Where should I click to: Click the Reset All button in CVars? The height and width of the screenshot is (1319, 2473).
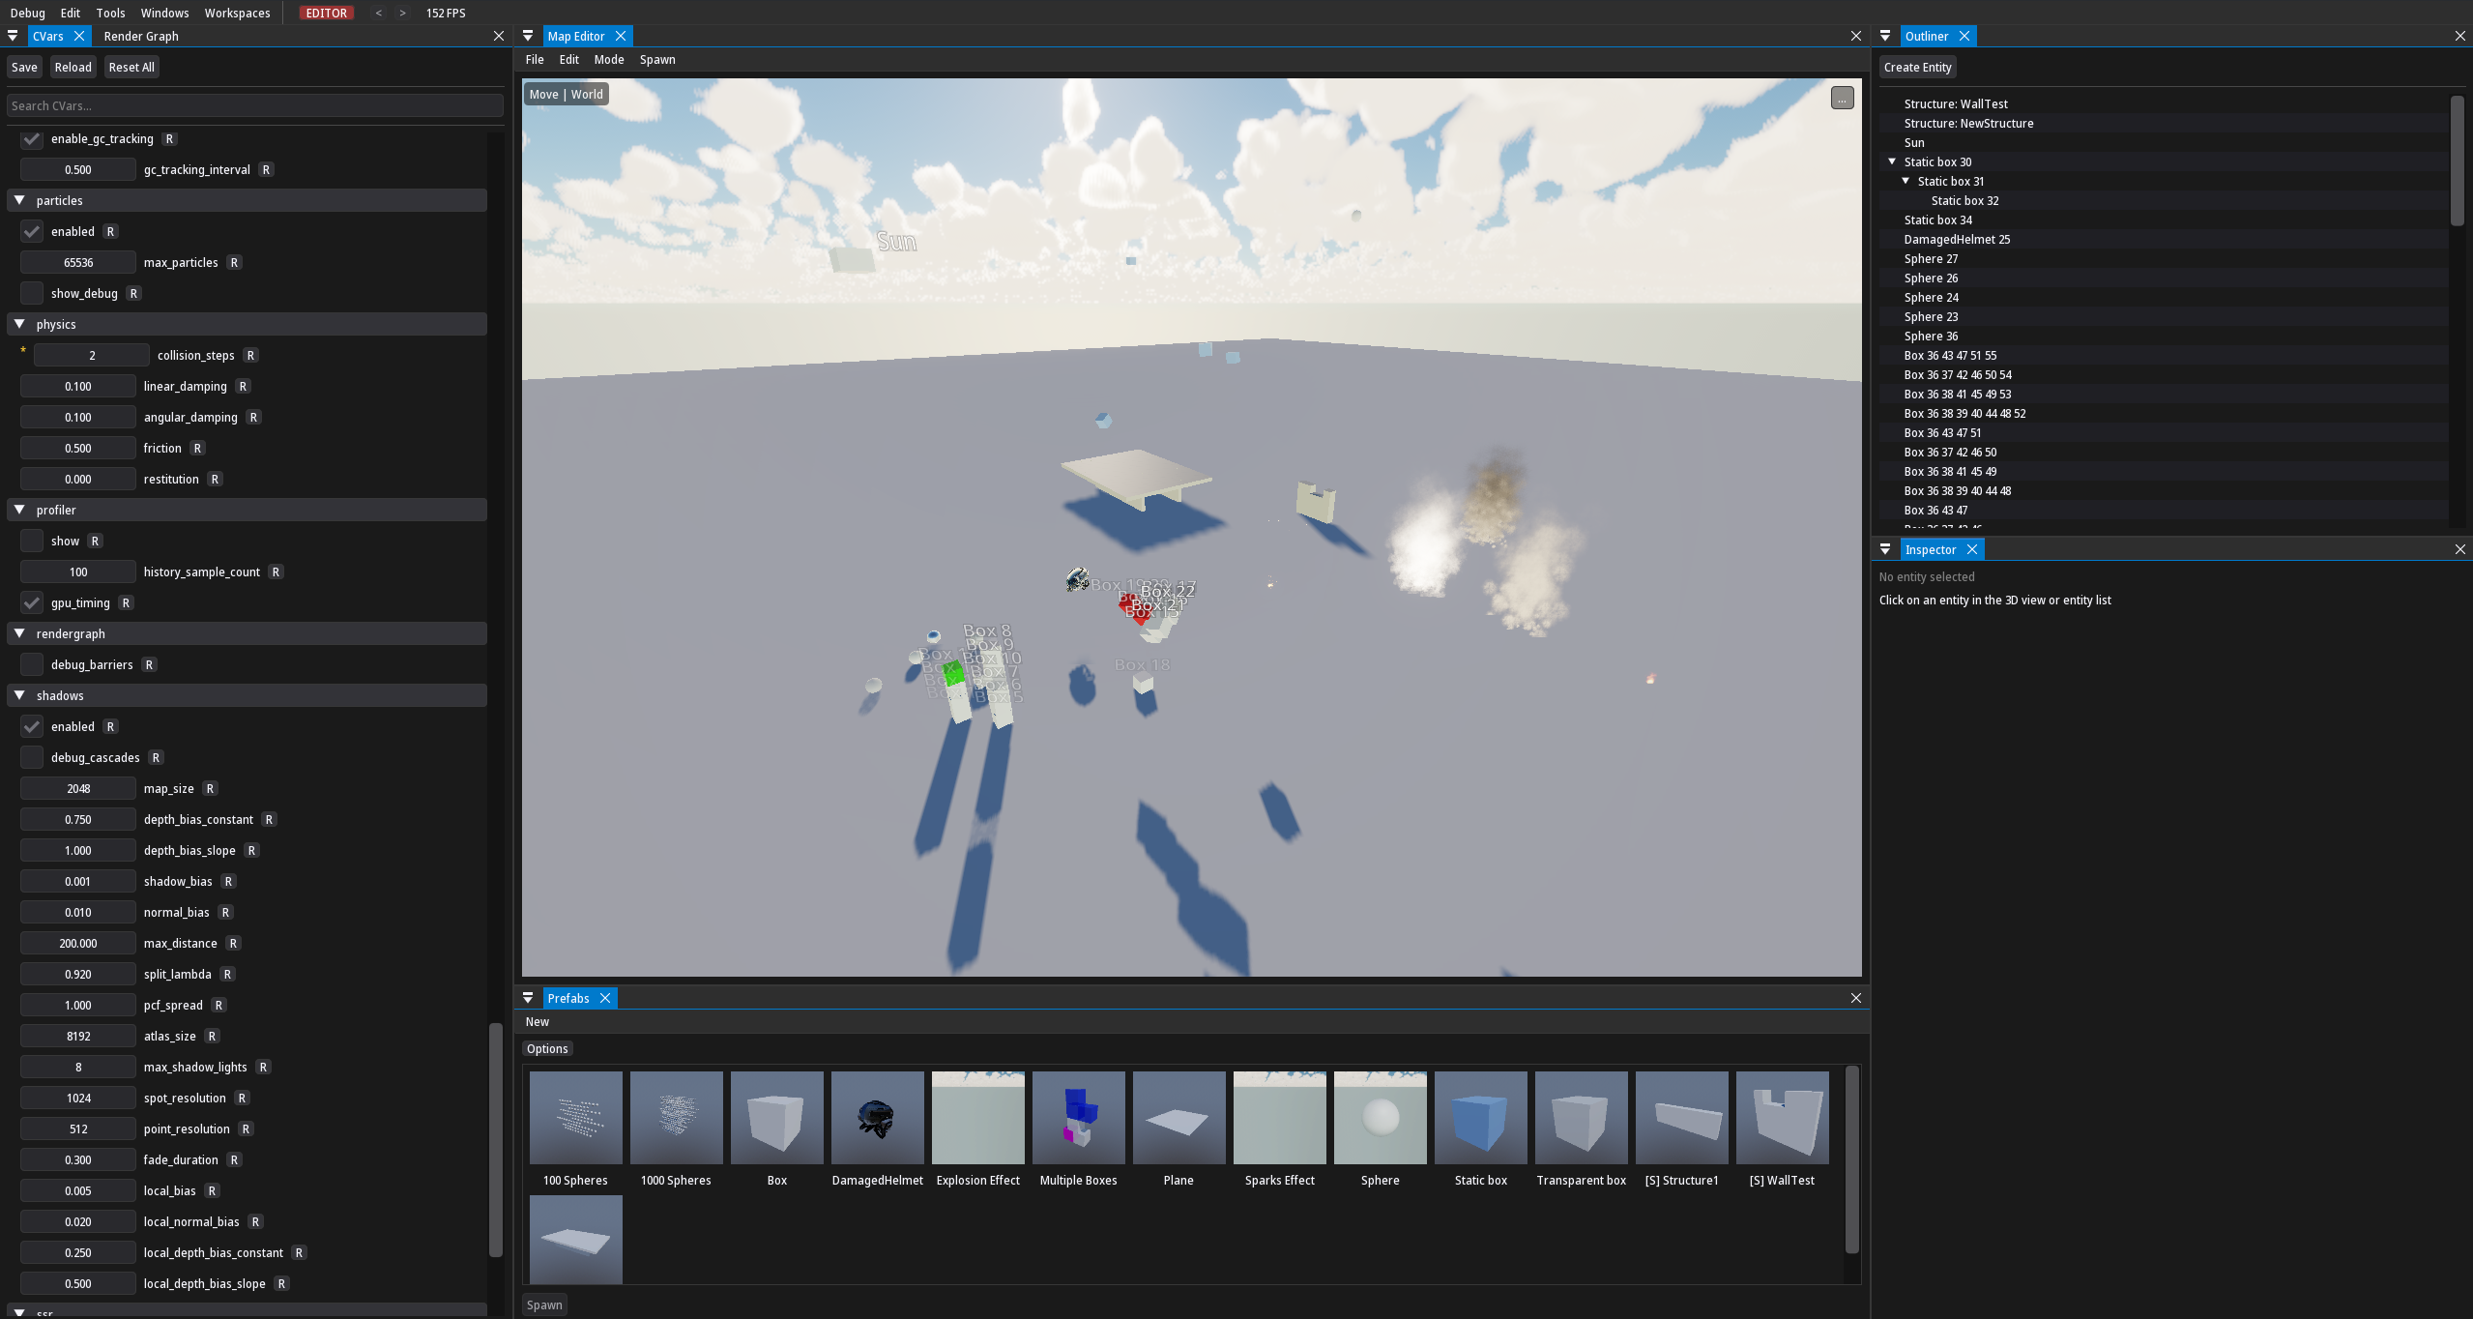(x=131, y=67)
